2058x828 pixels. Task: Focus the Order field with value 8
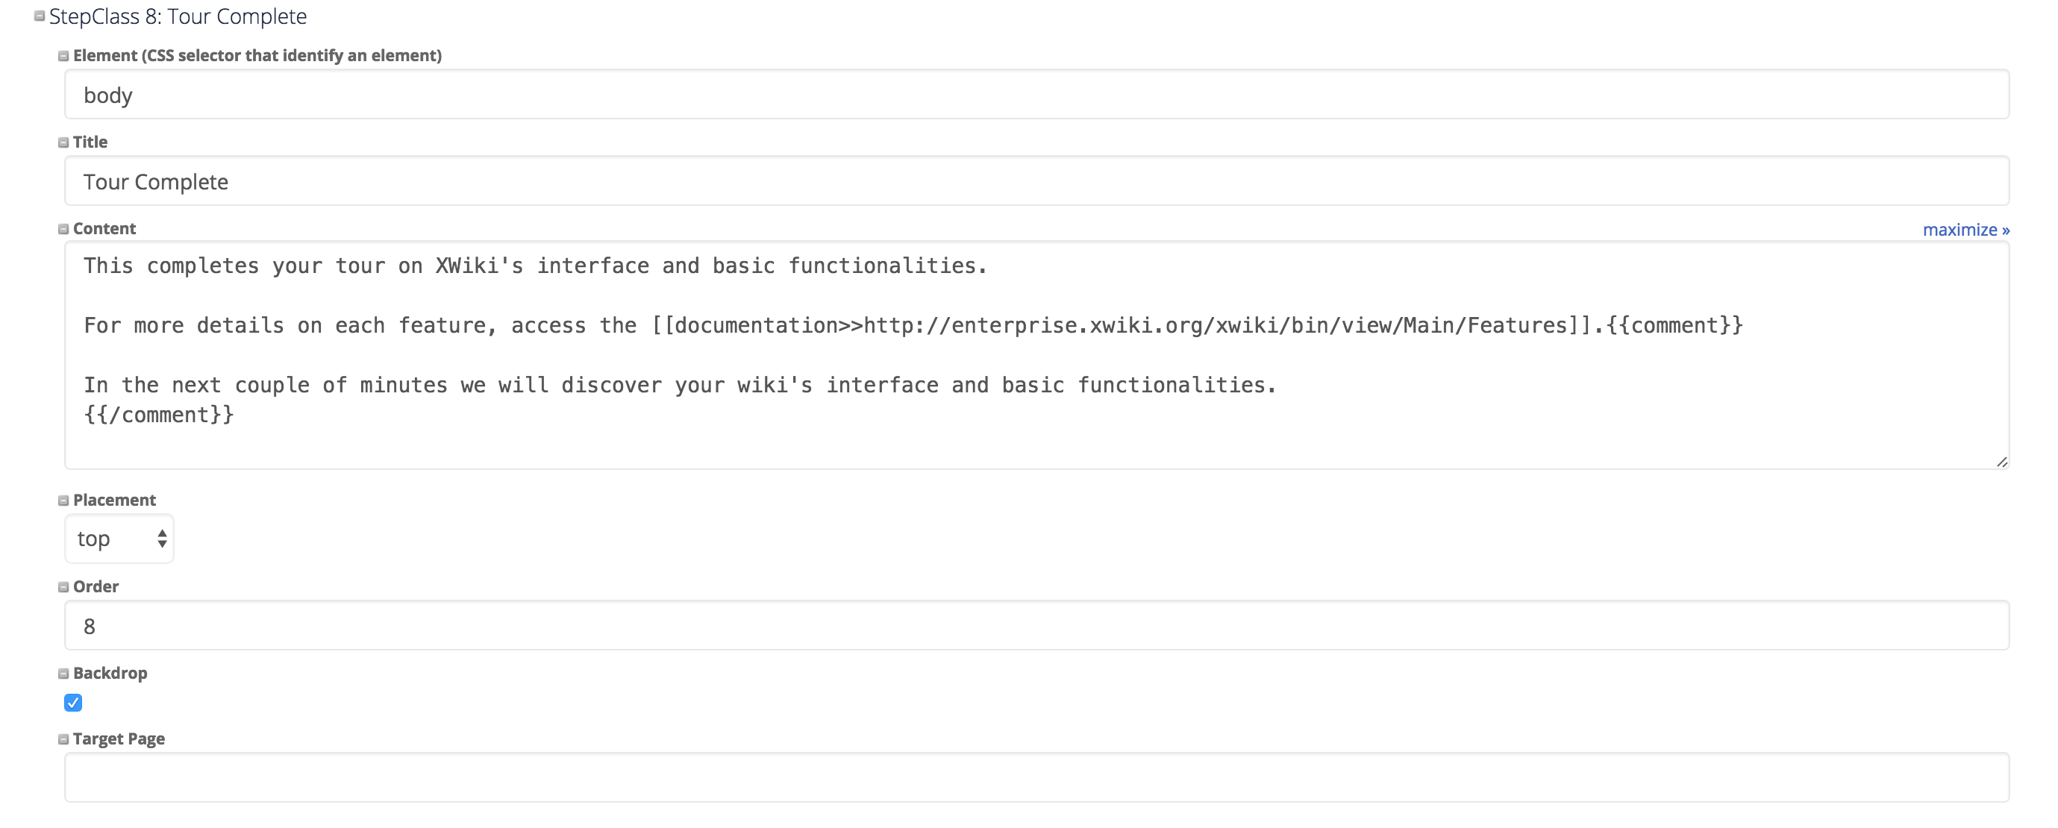pyautogui.click(x=1037, y=625)
